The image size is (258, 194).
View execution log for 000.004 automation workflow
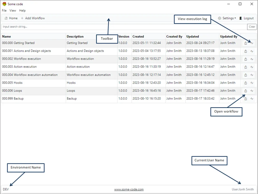(x=252, y=75)
